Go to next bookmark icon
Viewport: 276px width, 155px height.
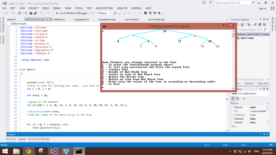pyautogui.click(x=154, y=13)
